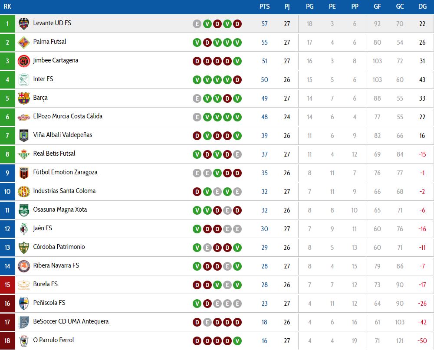Image resolution: width=434 pixels, height=350 pixels.
Task: Click the Industrias Santa Coloma crest
Action: click(24, 191)
